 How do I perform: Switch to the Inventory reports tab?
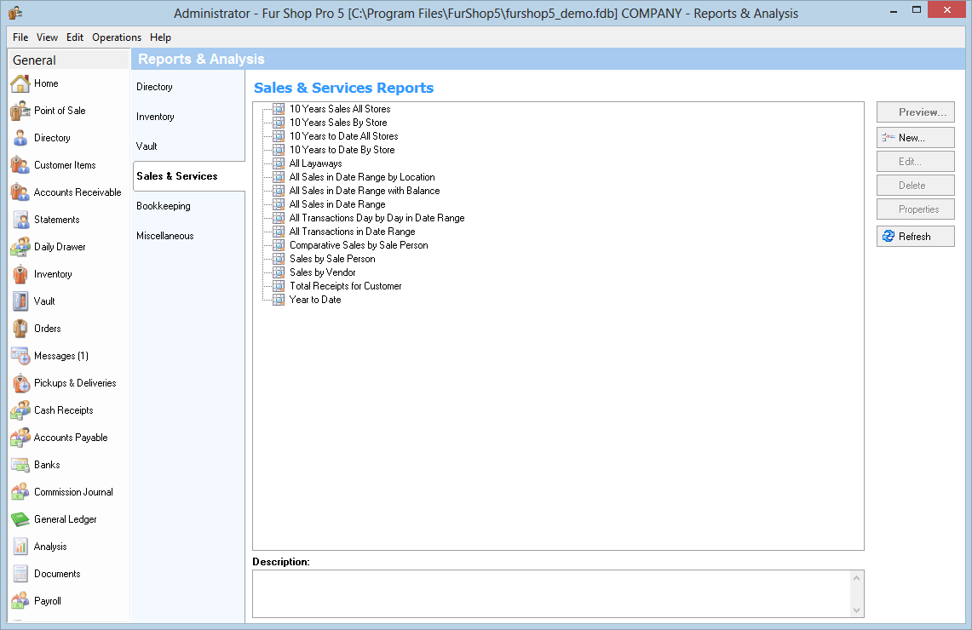pos(155,117)
